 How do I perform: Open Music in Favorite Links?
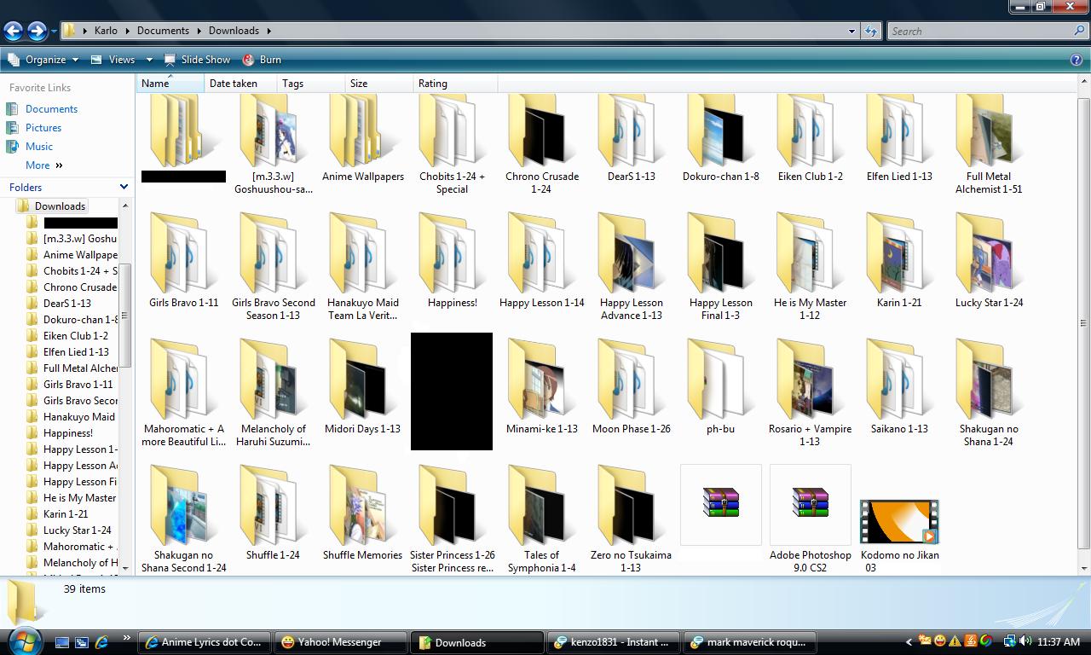click(38, 147)
